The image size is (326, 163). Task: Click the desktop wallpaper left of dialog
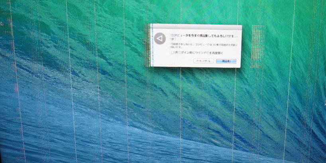(80, 48)
